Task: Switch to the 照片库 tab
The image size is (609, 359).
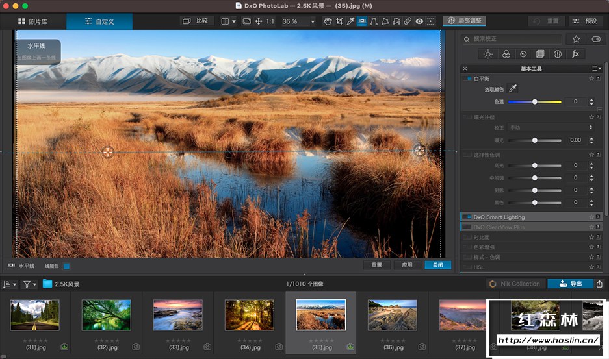Action: pos(33,21)
